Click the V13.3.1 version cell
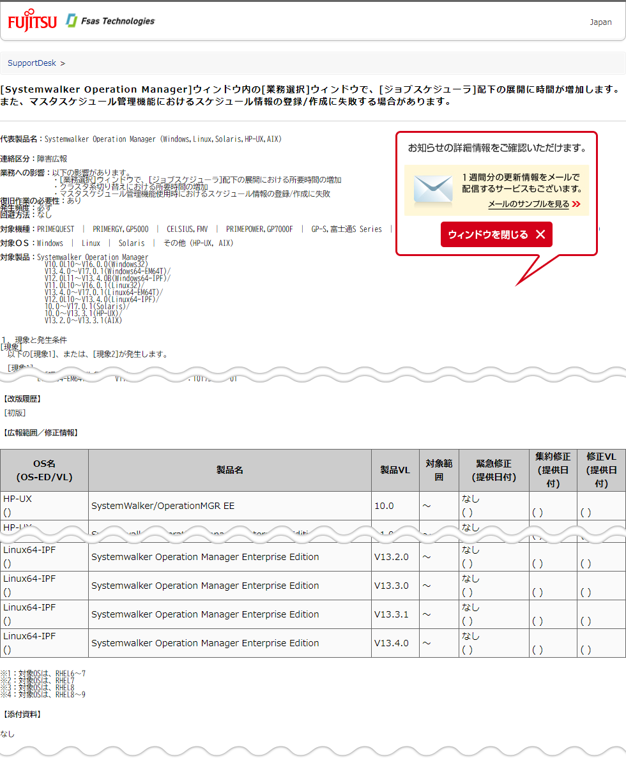 (x=395, y=614)
